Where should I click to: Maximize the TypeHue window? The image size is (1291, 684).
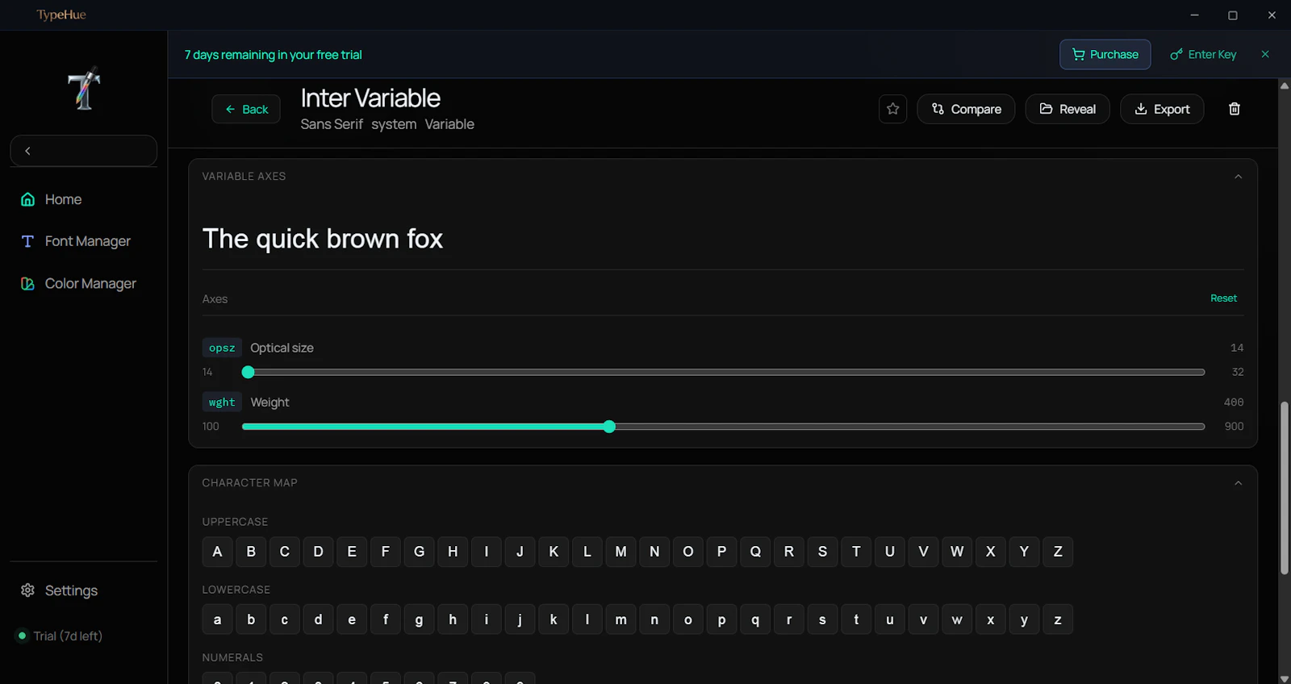tap(1233, 15)
